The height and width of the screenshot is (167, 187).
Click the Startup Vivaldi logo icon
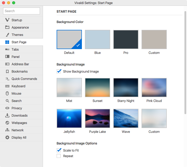click(x=7, y=20)
